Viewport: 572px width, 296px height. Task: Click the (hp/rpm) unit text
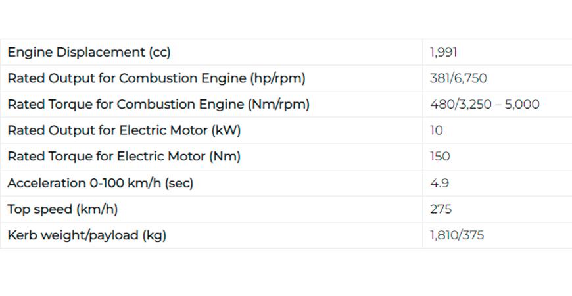277,78
